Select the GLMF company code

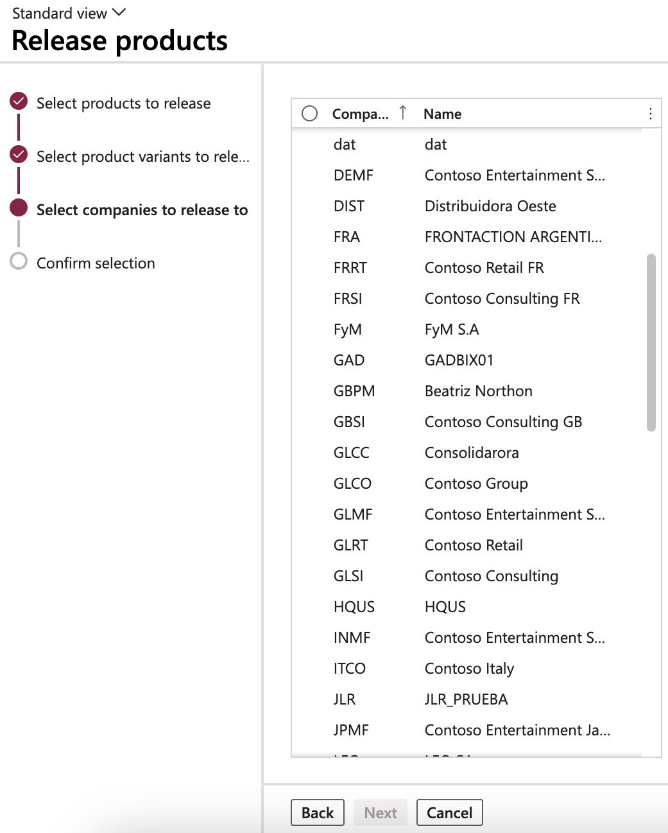(x=353, y=514)
